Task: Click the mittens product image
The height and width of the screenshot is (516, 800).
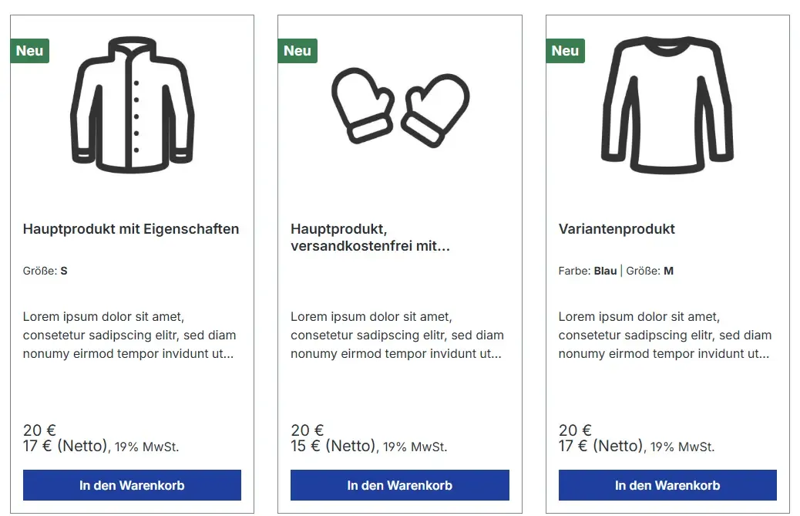Action: (400, 107)
